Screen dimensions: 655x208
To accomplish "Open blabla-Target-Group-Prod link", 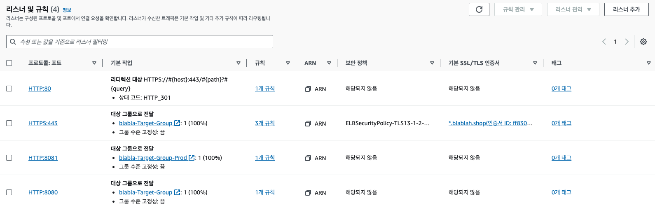I will click(153, 158).
